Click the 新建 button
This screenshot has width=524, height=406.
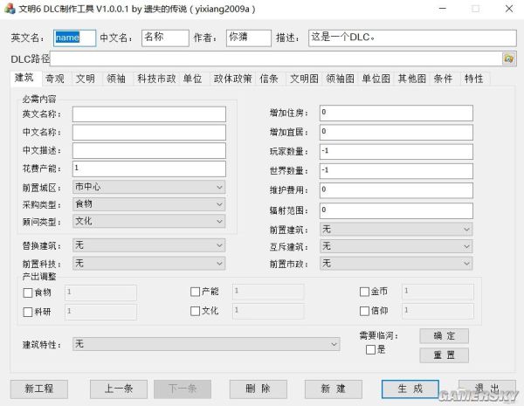click(x=334, y=389)
